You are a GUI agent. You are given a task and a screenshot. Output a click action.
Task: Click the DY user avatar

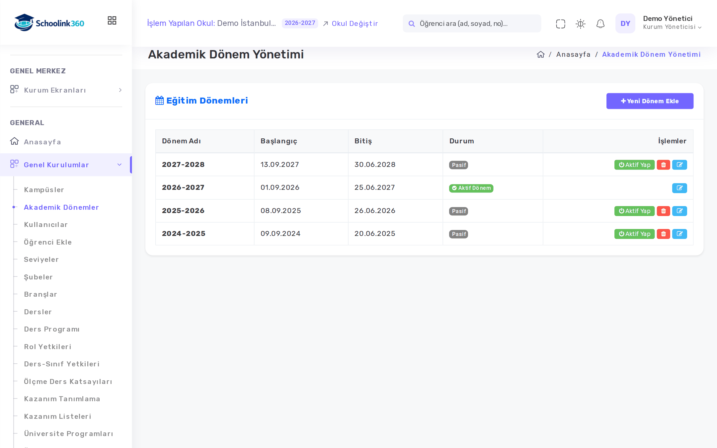coord(625,23)
